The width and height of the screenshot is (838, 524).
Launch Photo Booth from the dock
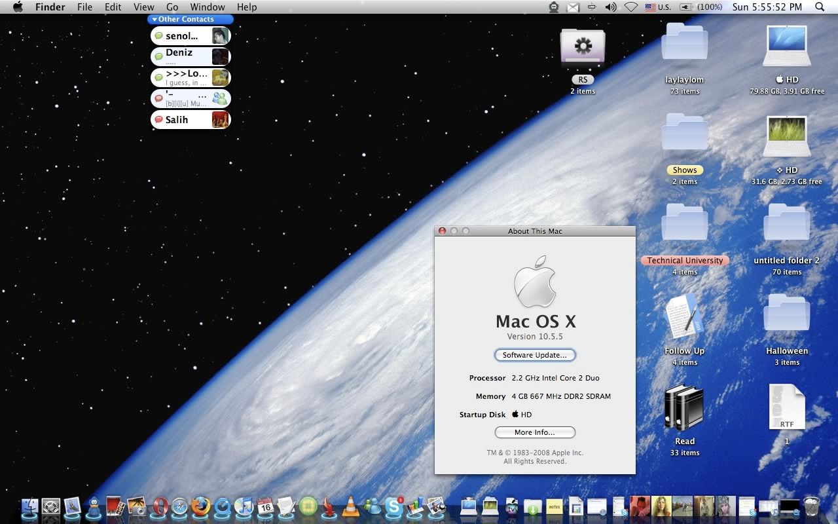pos(115,506)
